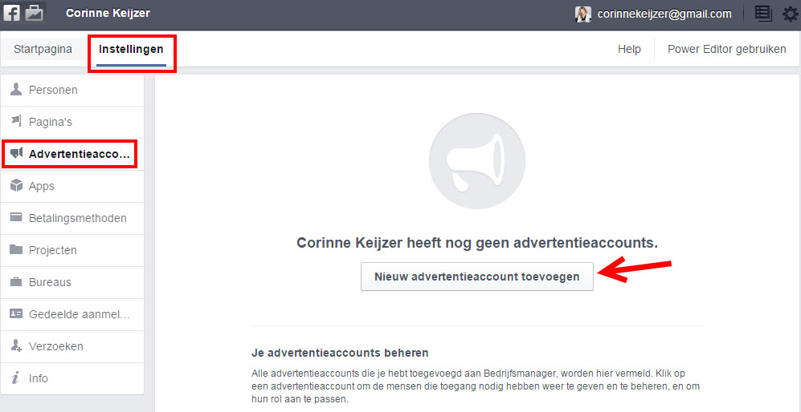
Task: Click the Personen person icon
Action: (16, 90)
